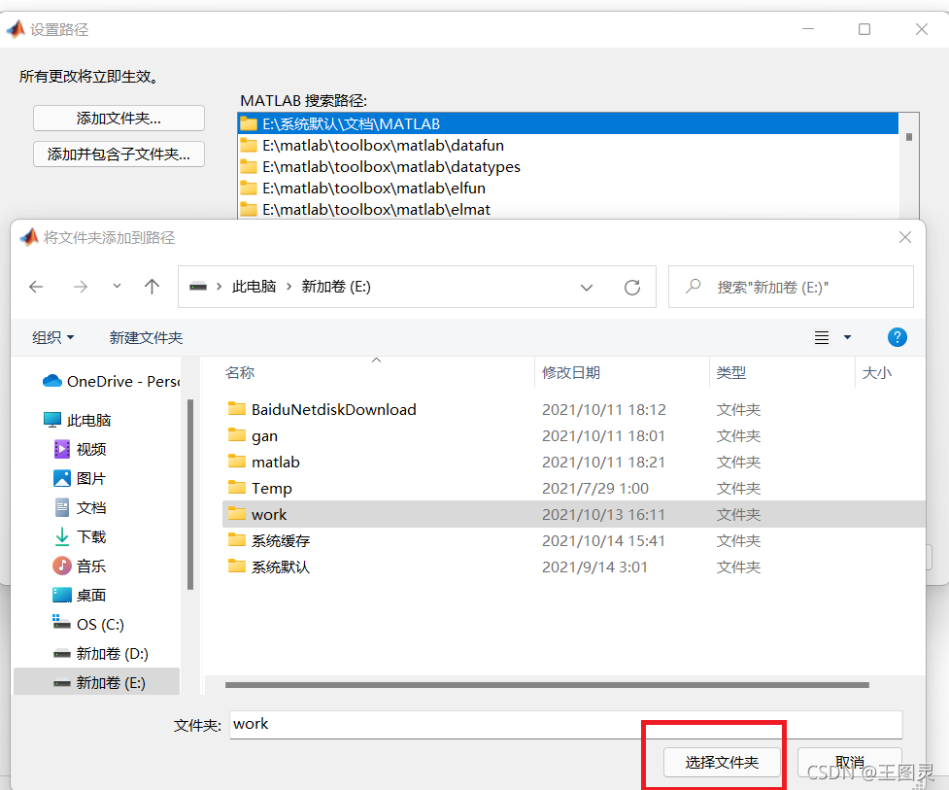
Task: Sort by 类型 column header
Action: 731,372
